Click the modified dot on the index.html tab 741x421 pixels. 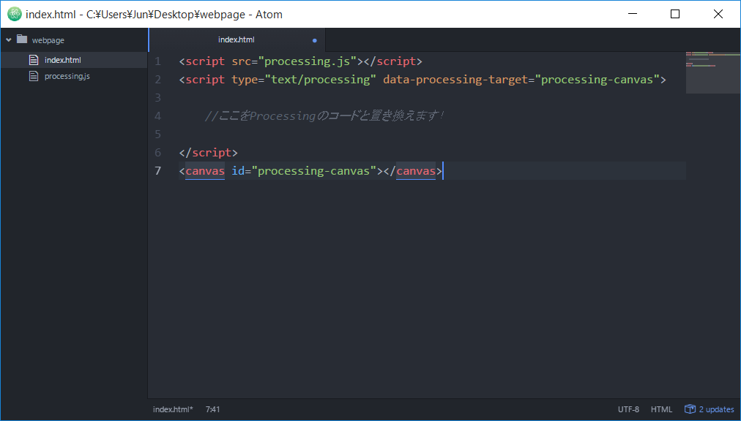click(x=315, y=41)
